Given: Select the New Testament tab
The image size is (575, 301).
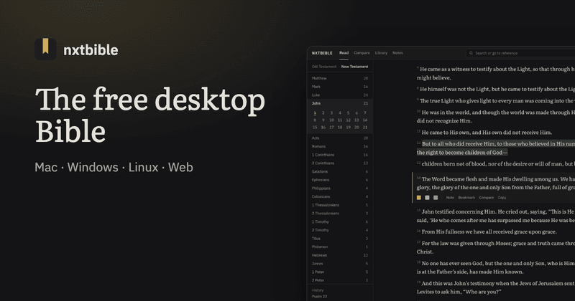Looking at the screenshot, I should [354, 67].
